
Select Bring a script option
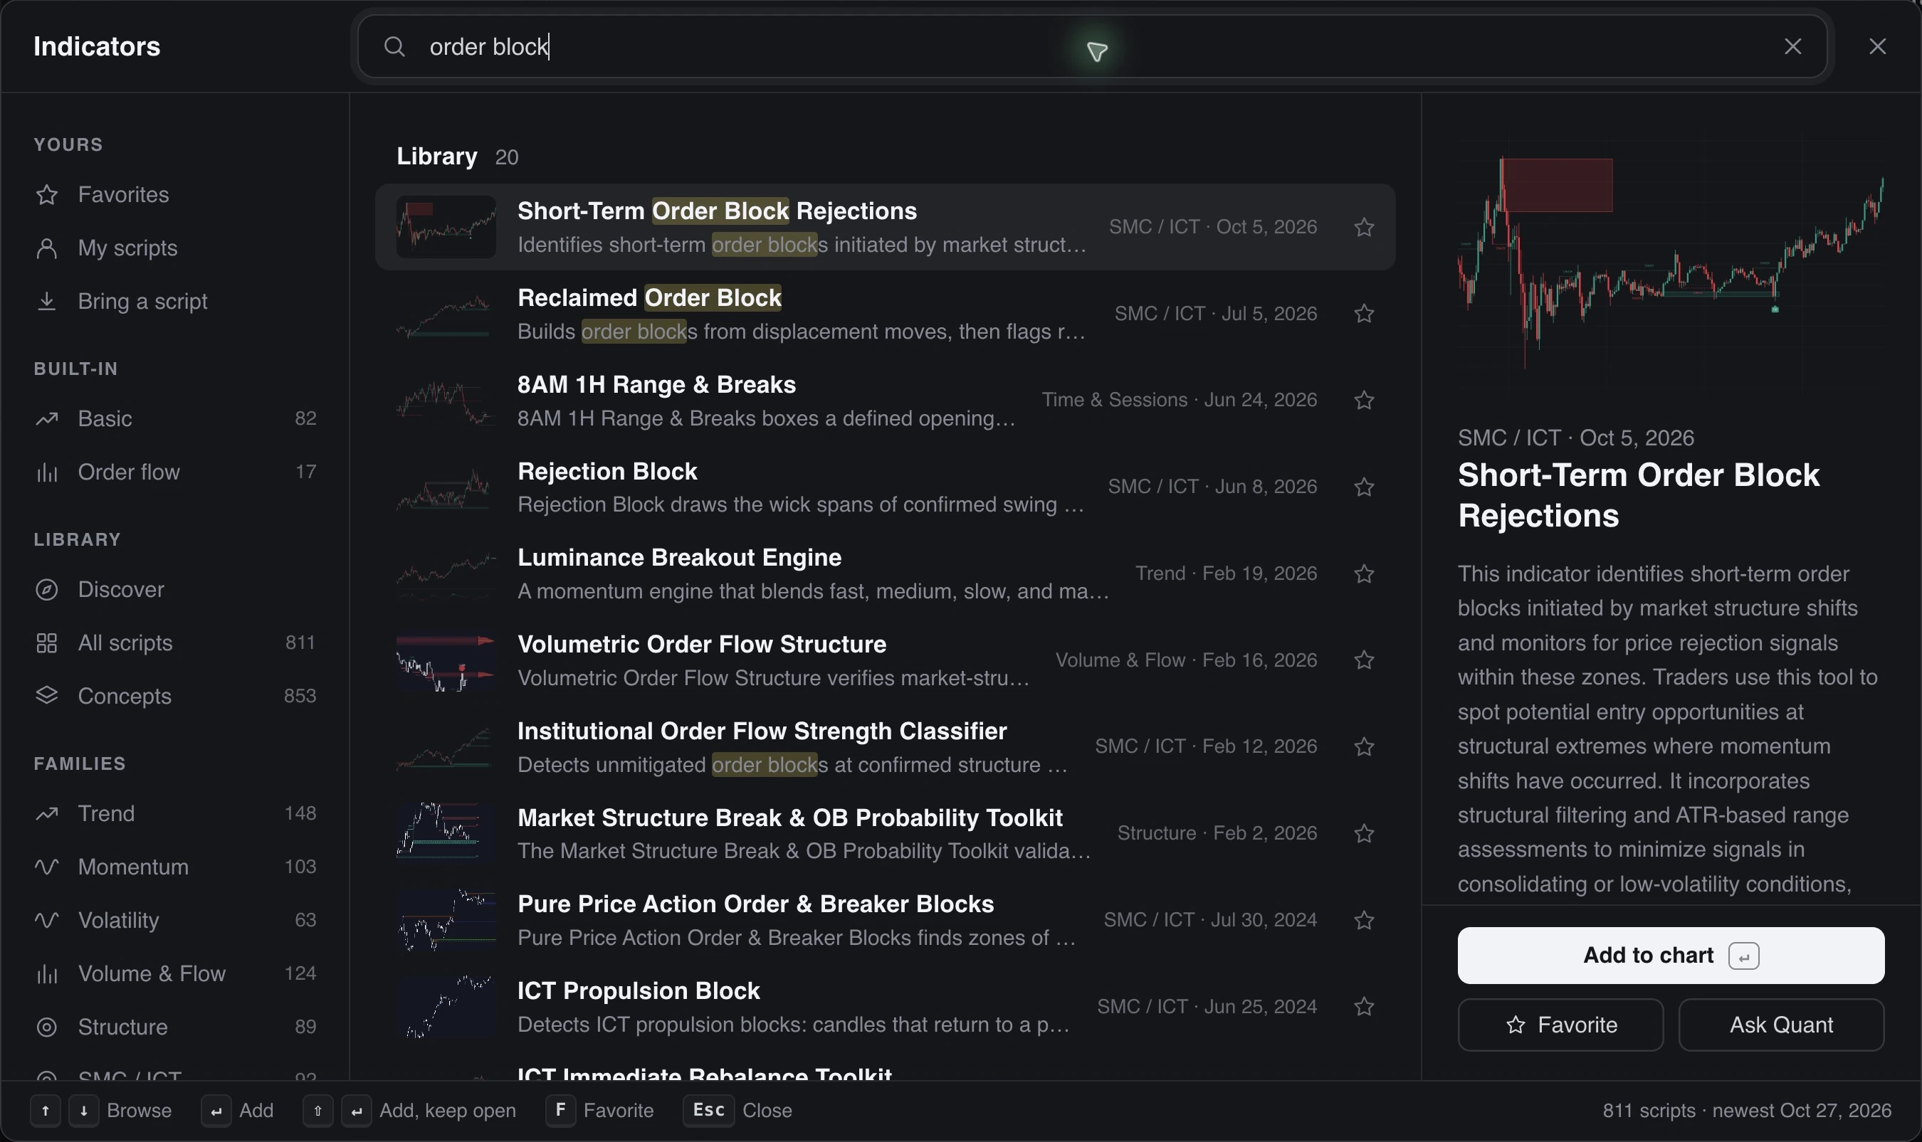[176, 301]
